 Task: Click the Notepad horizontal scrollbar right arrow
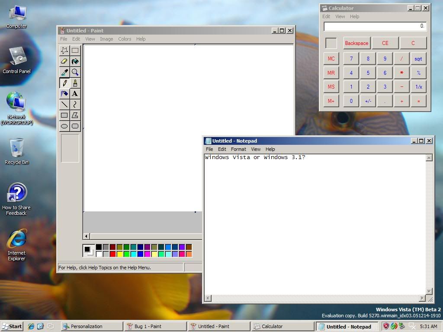pyautogui.click(x=422, y=298)
